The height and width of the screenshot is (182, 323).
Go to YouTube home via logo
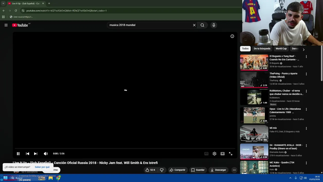pyautogui.click(x=20, y=25)
